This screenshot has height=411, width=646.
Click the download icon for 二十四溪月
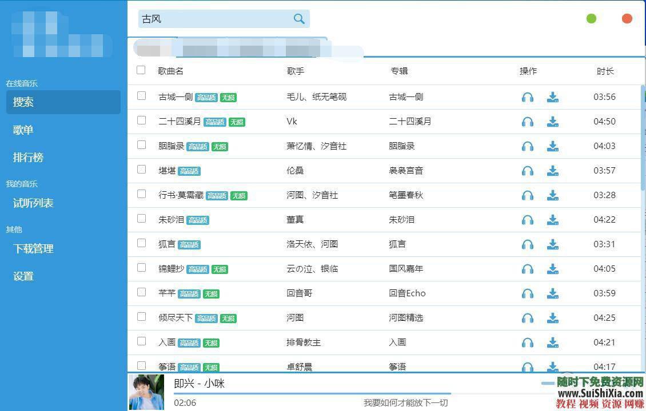point(552,122)
